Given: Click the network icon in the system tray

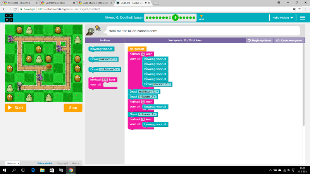Looking at the screenshot, I should [x=284, y=170].
